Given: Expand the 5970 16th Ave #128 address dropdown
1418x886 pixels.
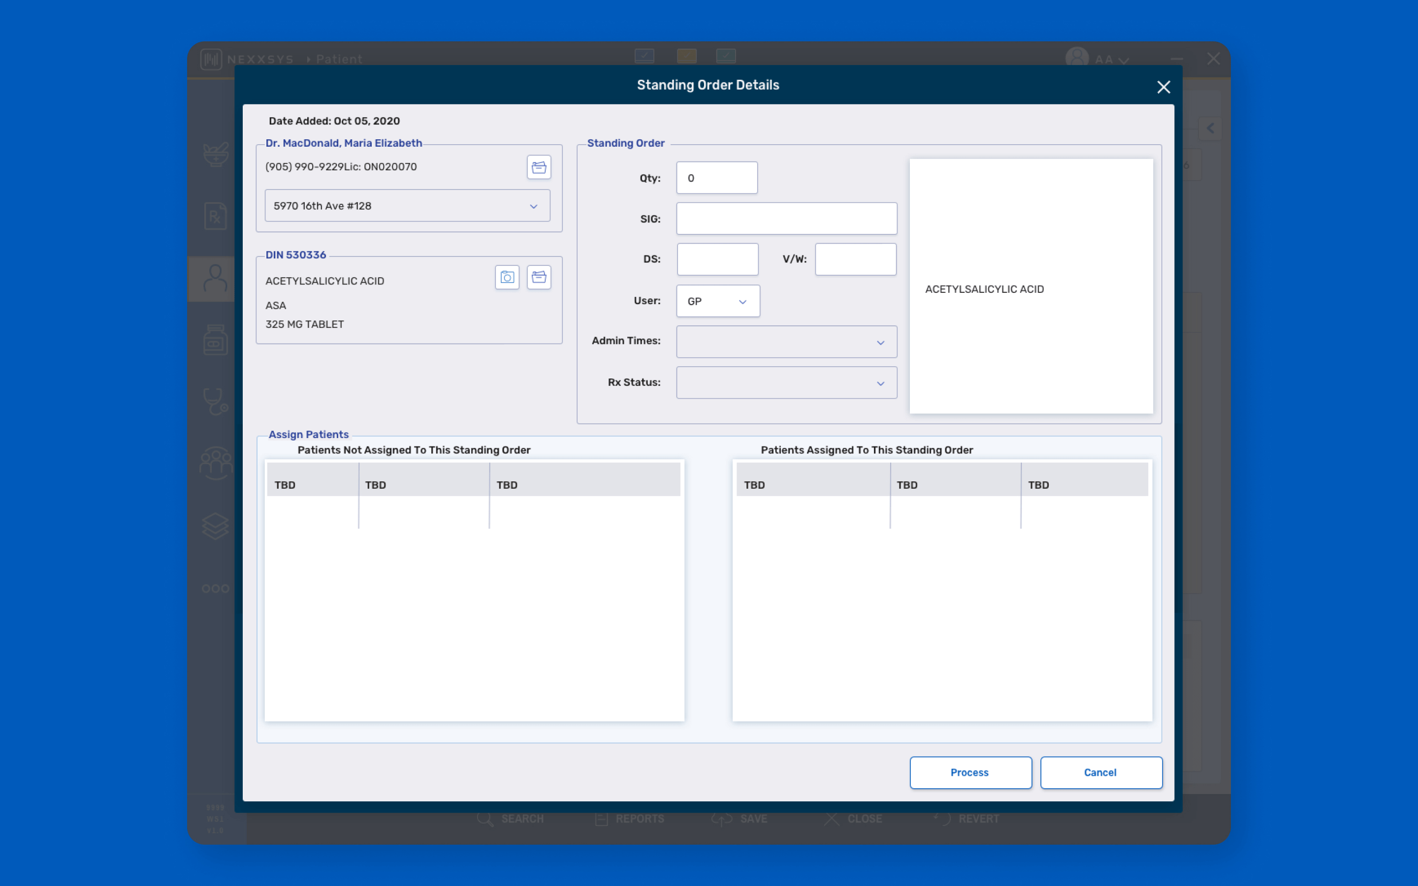Looking at the screenshot, I should (407, 206).
